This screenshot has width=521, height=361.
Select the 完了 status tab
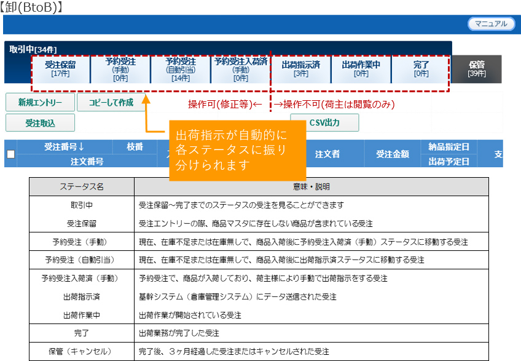pyautogui.click(x=421, y=69)
